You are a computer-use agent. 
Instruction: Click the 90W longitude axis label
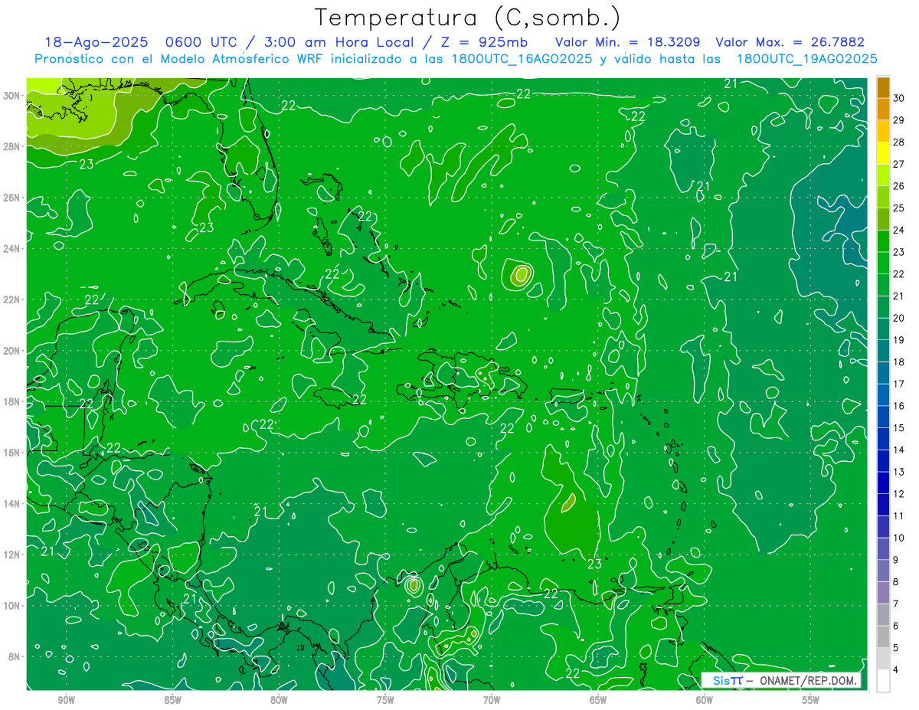[x=67, y=700]
